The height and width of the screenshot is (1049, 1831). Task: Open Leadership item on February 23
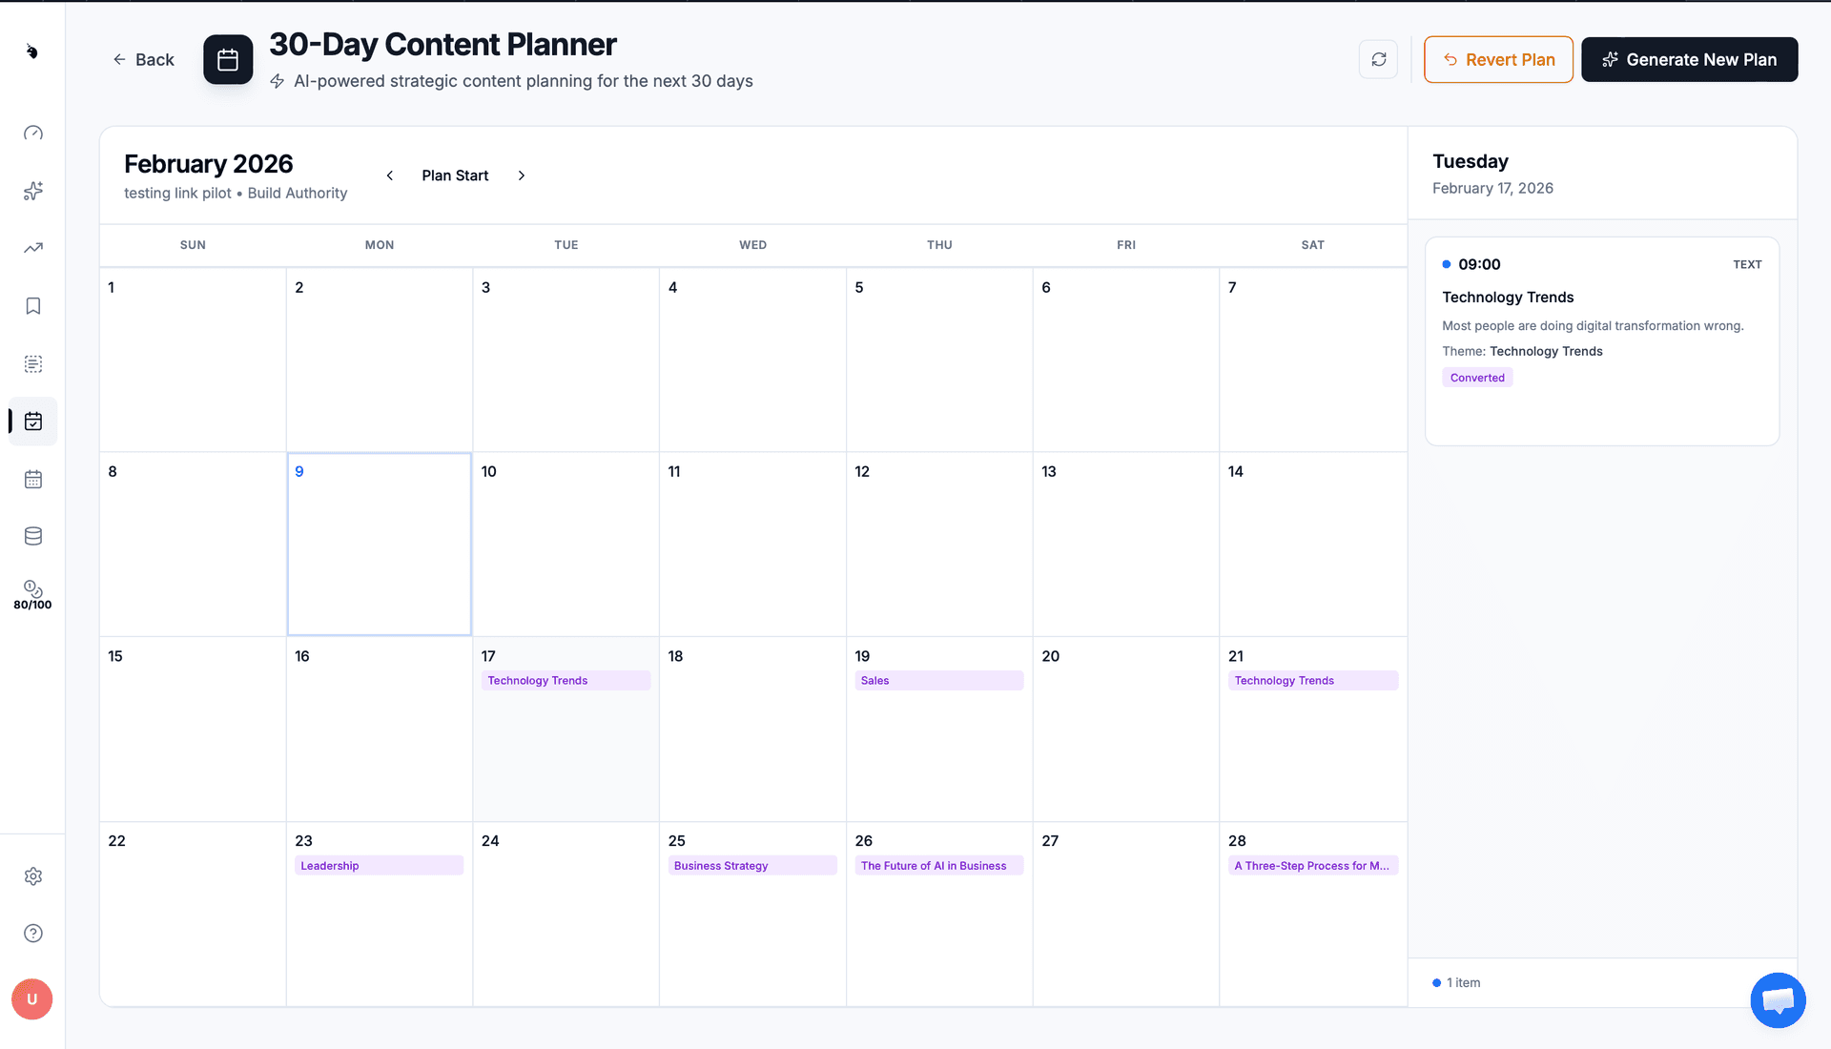pos(379,866)
